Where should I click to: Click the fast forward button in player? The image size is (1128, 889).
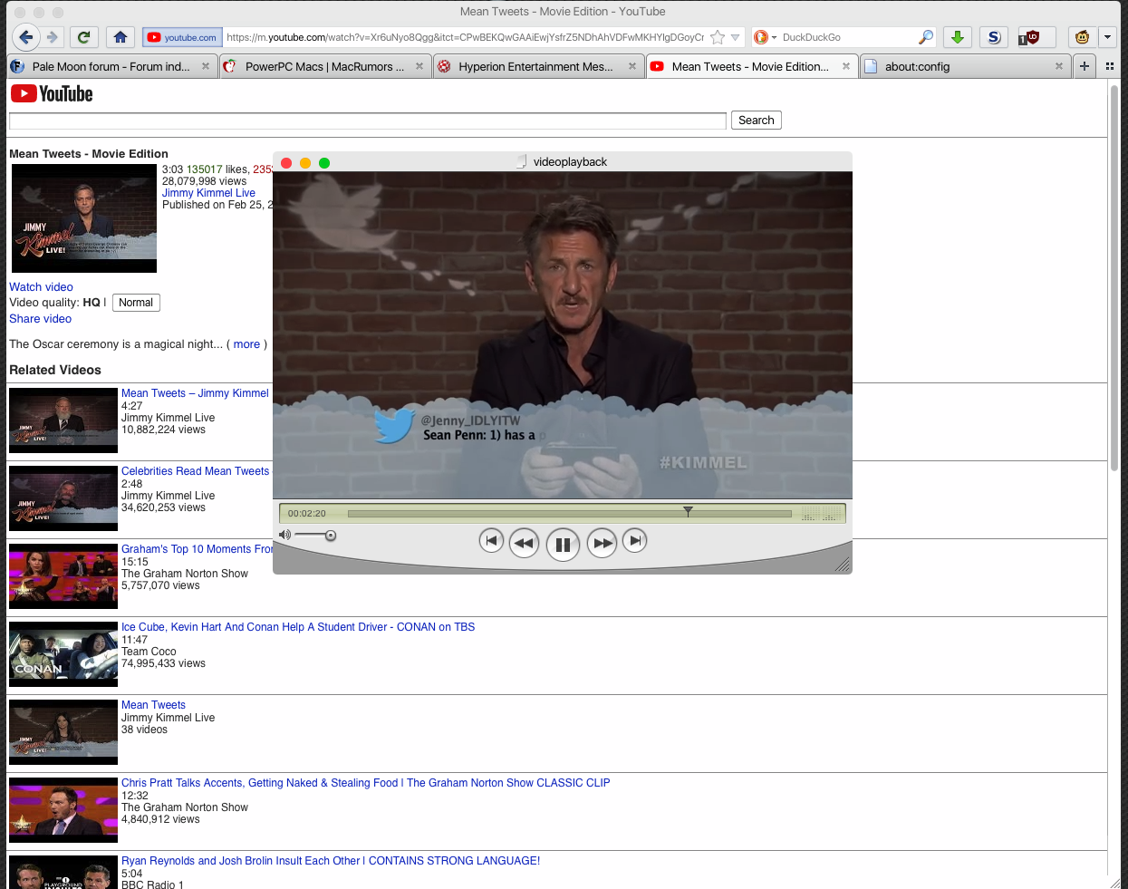[x=603, y=543]
